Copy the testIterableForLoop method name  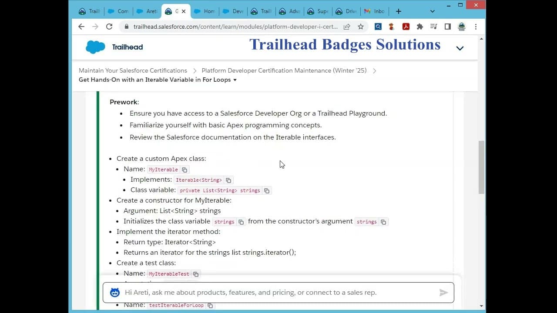pos(210,305)
